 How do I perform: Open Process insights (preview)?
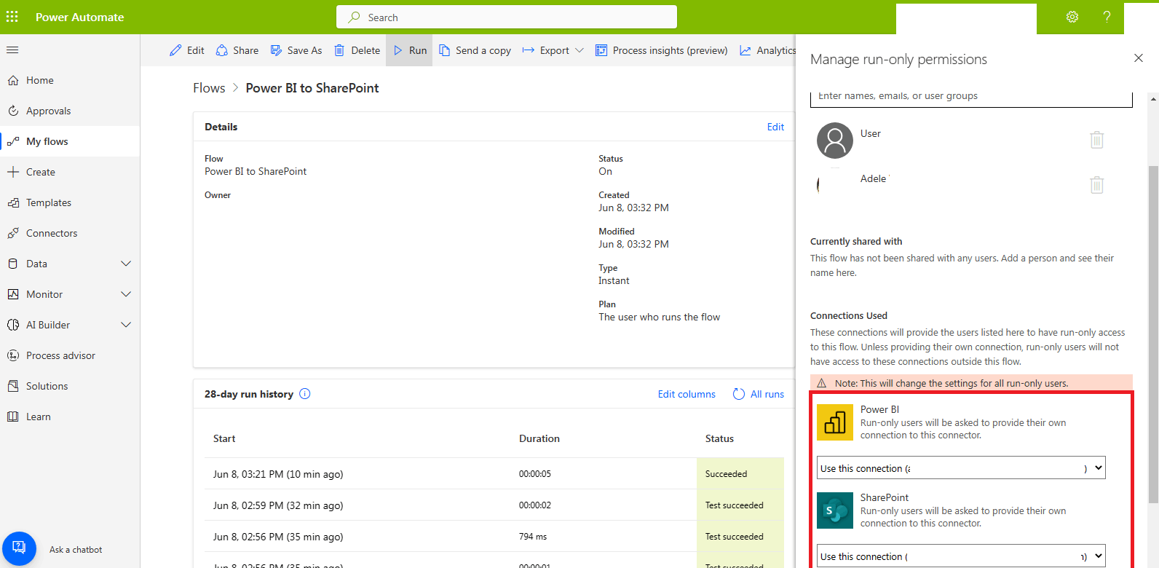click(x=662, y=50)
